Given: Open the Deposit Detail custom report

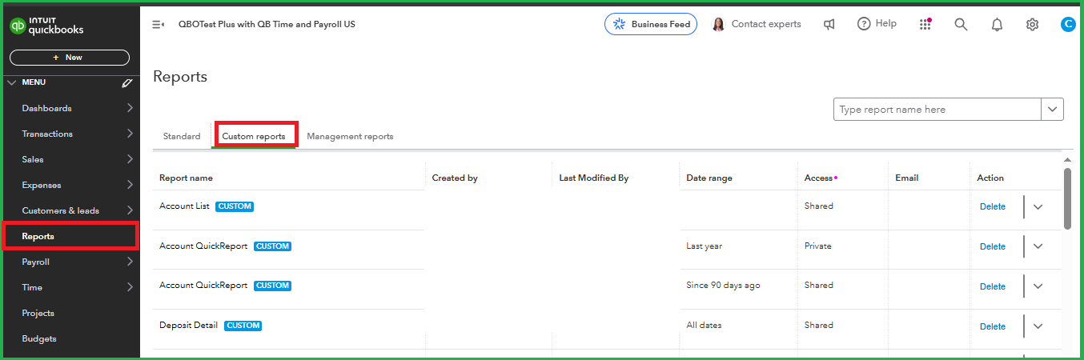Looking at the screenshot, I should (189, 325).
